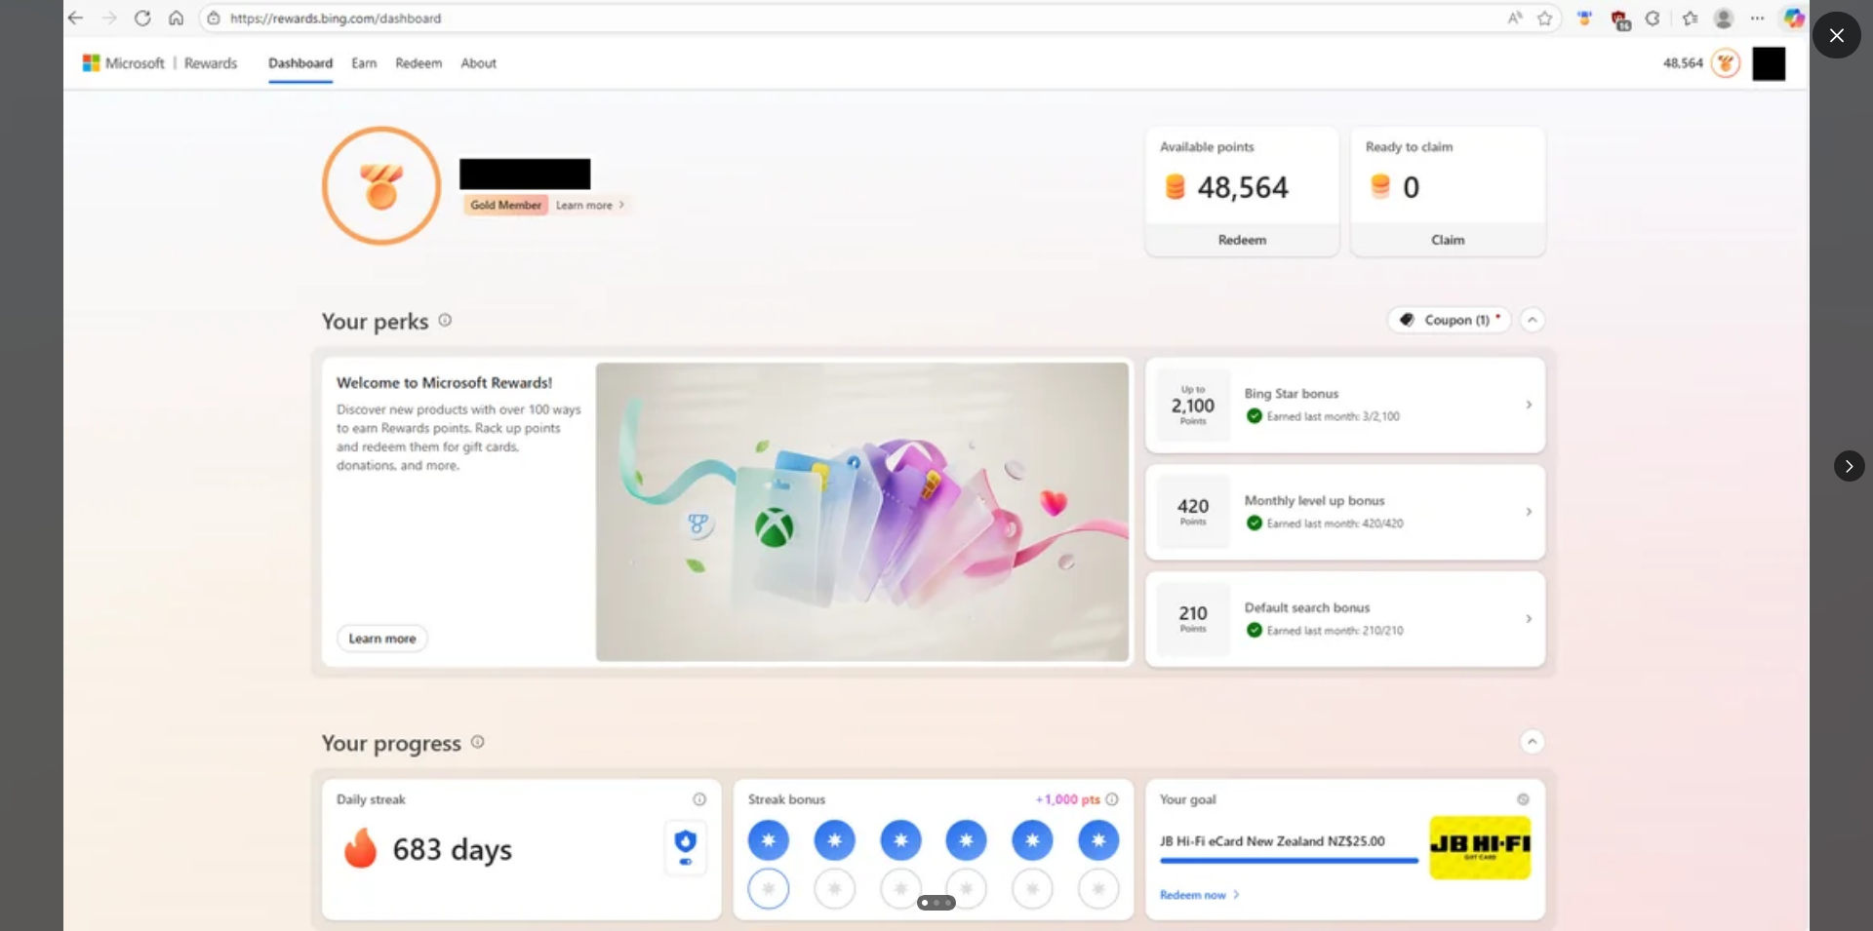Click the Your perks info icon
This screenshot has height=931, width=1873.
click(445, 320)
